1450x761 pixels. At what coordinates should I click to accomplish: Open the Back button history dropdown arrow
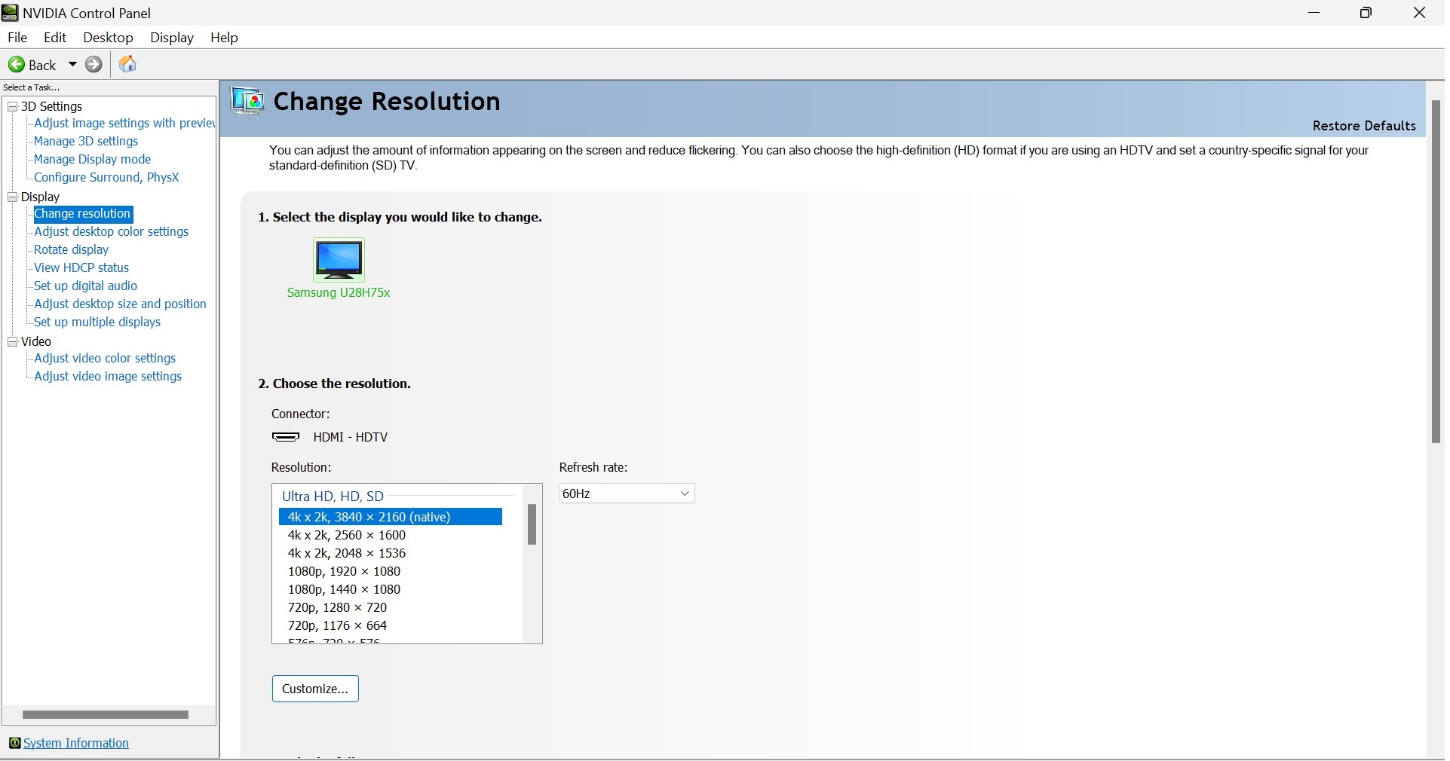73,65
